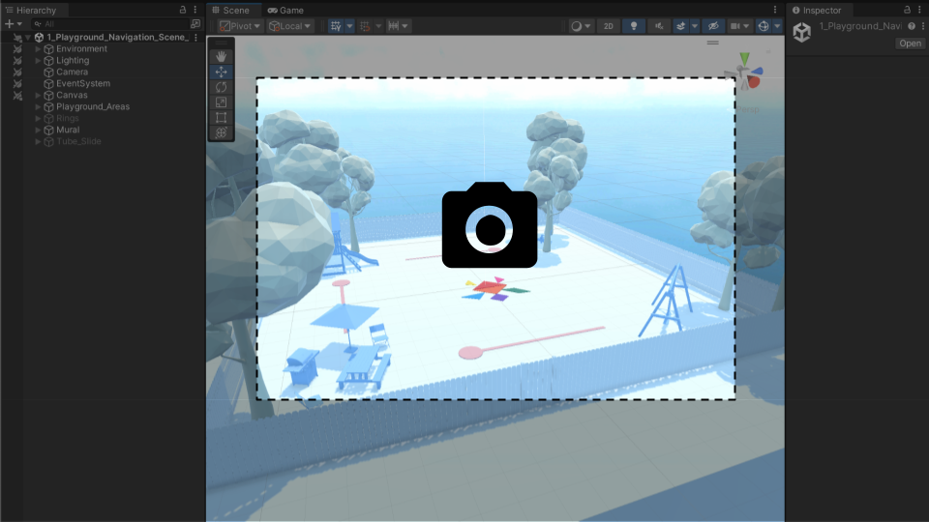Open the Pivot handle position dropdown
Image resolution: width=929 pixels, height=522 pixels.
point(240,26)
